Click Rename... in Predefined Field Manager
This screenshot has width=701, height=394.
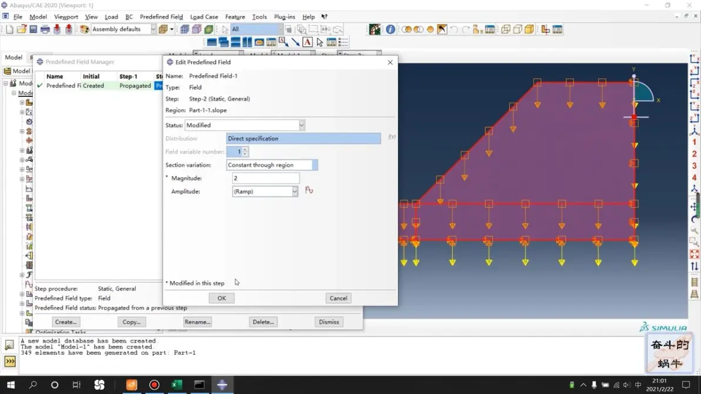pos(197,322)
